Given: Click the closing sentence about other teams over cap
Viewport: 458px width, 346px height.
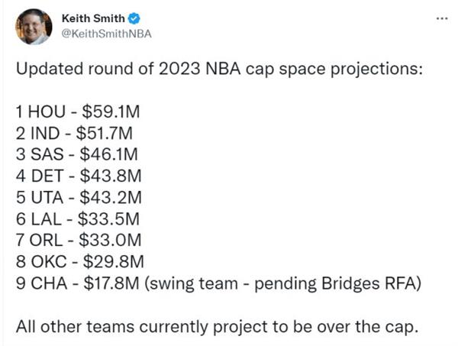Looking at the screenshot, I should [218, 327].
